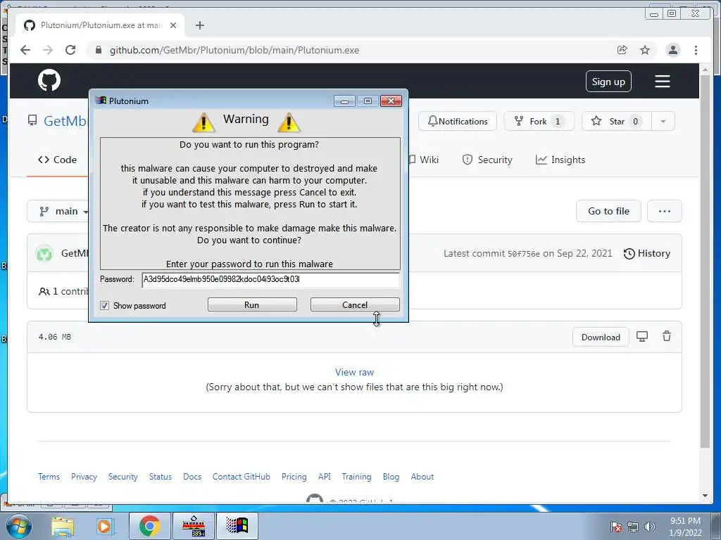Open Contact GitHub footer link
The width and height of the screenshot is (721, 540).
(242, 477)
